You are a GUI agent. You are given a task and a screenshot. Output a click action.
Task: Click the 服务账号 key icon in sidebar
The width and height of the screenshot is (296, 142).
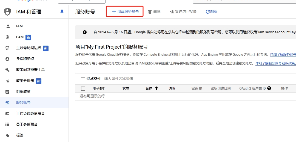point(7,102)
